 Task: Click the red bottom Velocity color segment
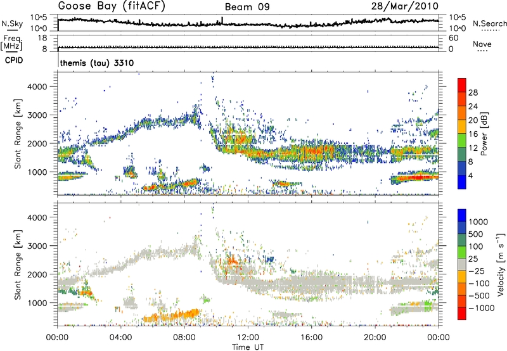462,314
